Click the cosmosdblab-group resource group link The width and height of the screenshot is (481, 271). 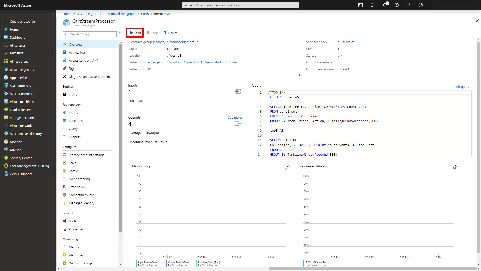point(184,42)
